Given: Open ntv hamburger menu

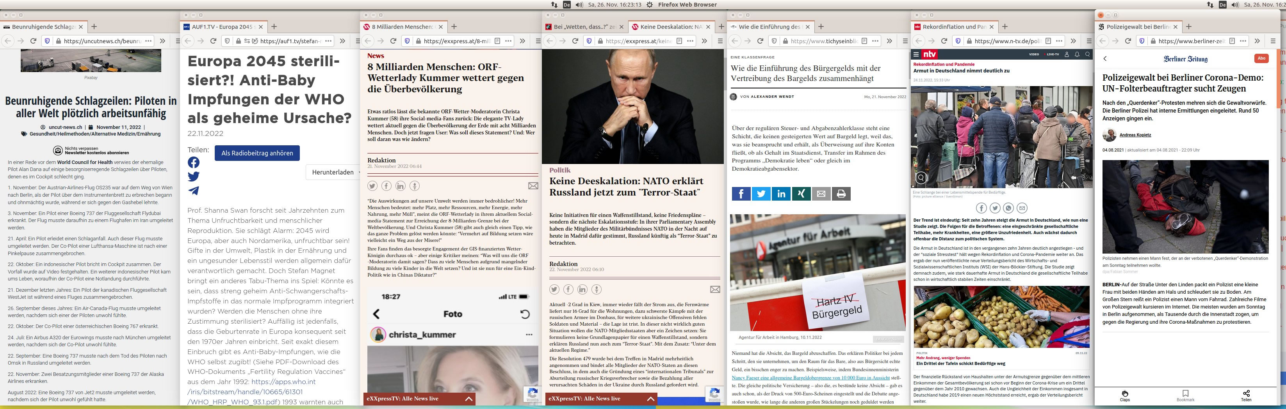Looking at the screenshot, I should pos(916,54).
